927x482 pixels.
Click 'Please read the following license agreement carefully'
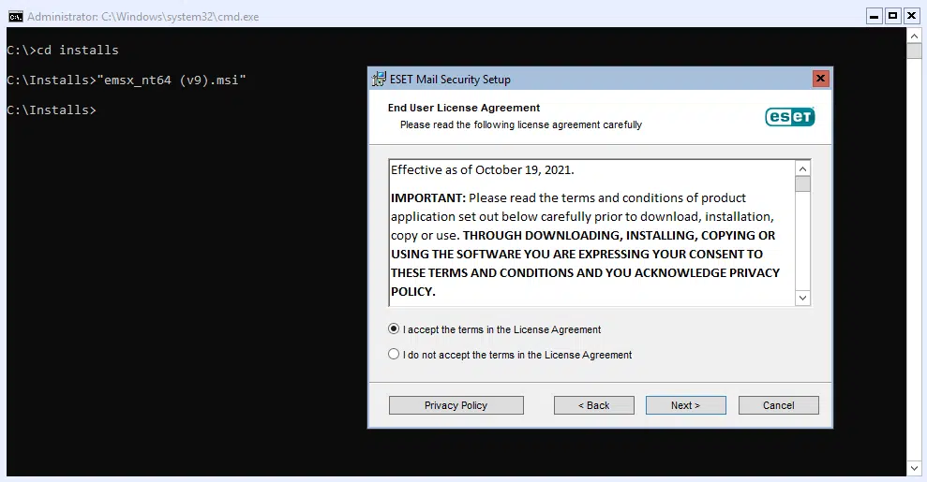click(x=521, y=124)
